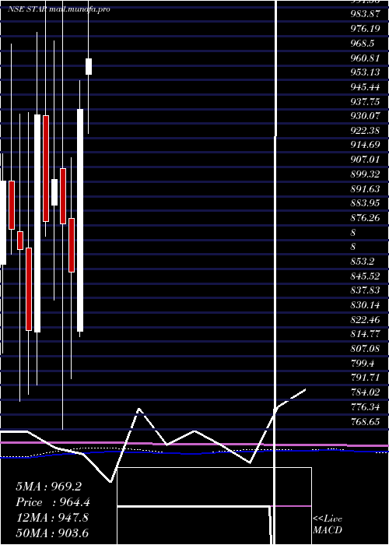Viewport: 389px width, 545px height.
Task: Click the 12MA : 947.8 label
Action: pos(52,518)
